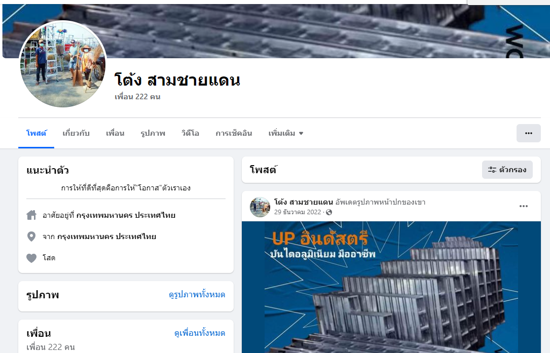
Task: Select the โพสต์ tab
Action: 36,133
